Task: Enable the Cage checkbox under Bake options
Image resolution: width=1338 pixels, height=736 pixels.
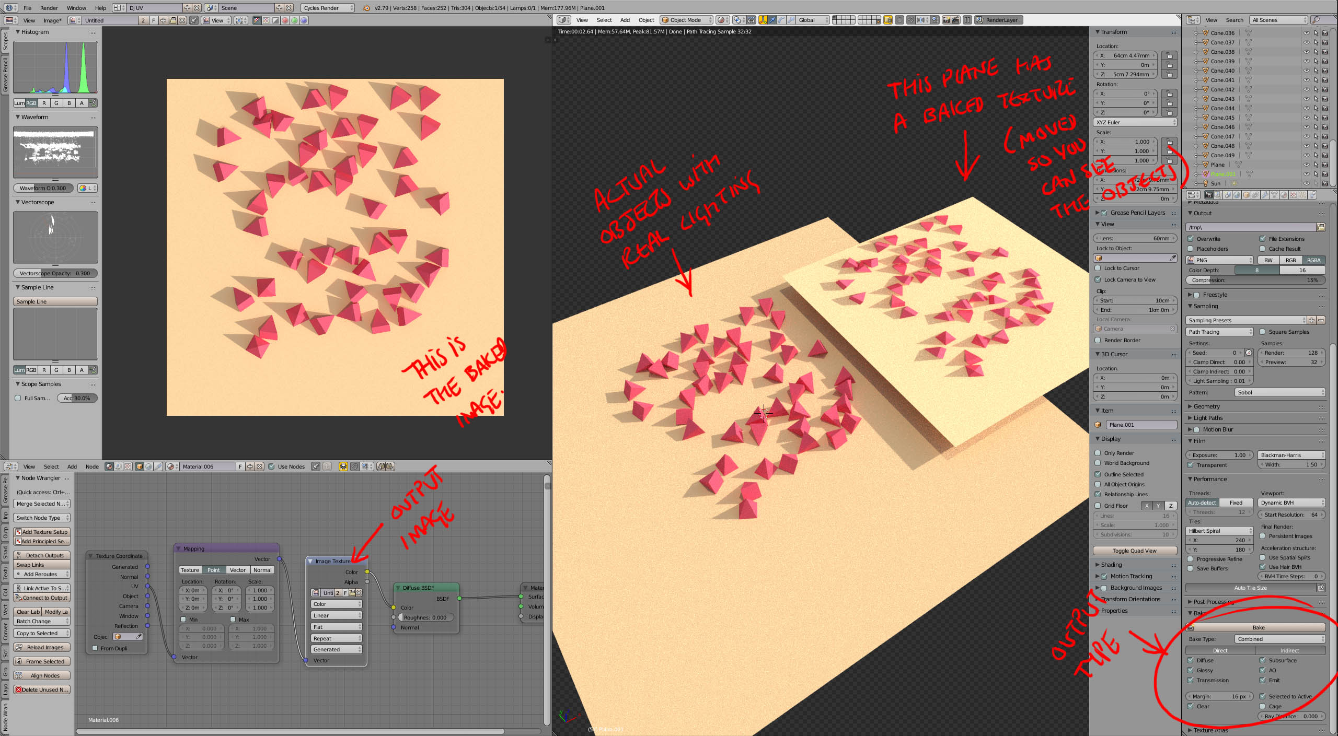Action: [x=1262, y=706]
